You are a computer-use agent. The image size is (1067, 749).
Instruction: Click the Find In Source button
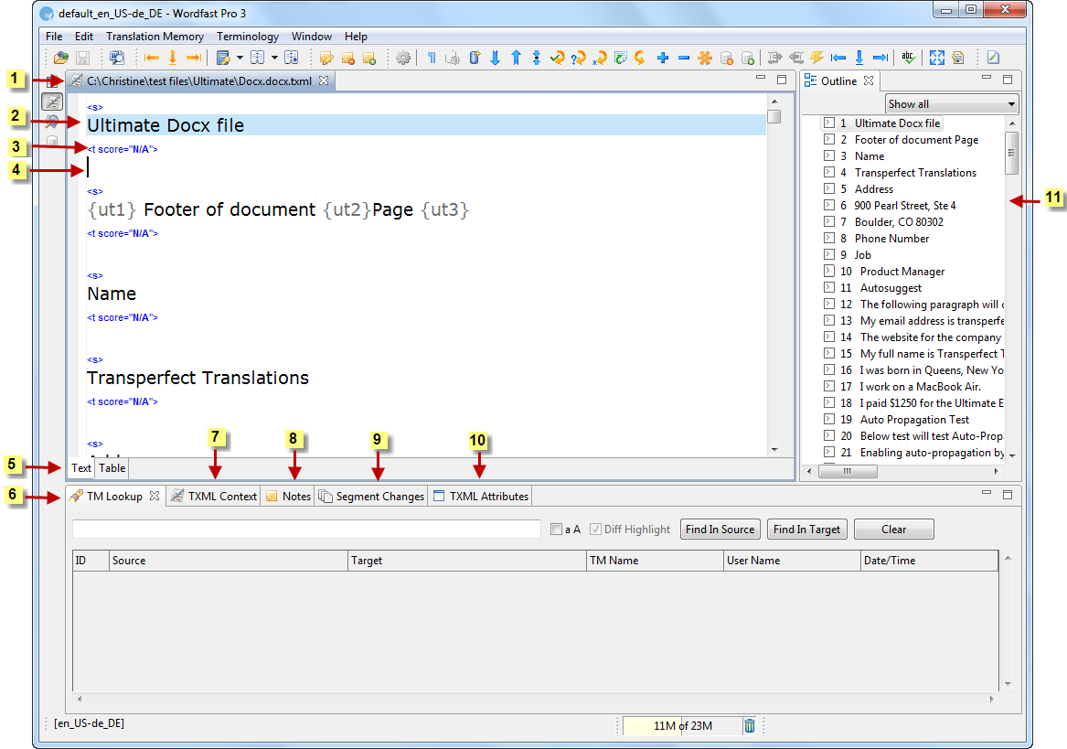point(720,530)
